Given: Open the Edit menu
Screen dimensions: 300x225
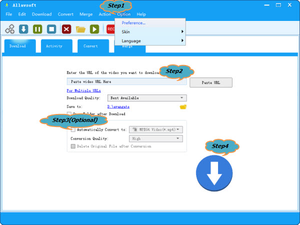Looking at the screenshot, I should [22, 14].
